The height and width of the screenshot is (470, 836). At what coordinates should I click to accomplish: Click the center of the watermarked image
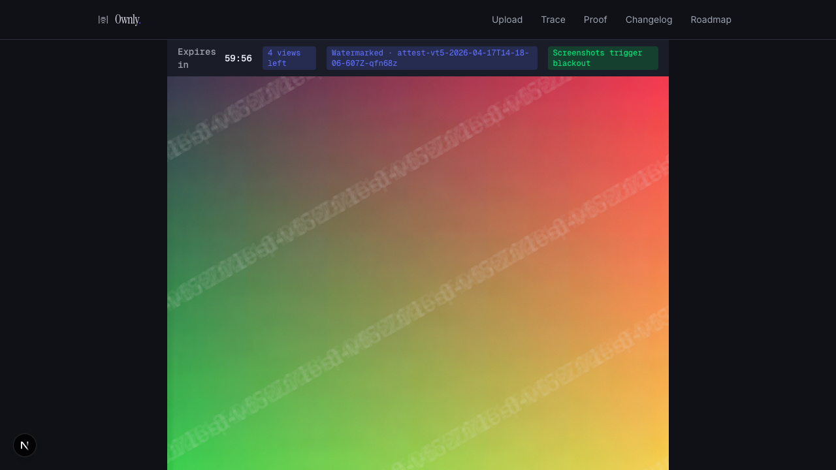coord(418,273)
